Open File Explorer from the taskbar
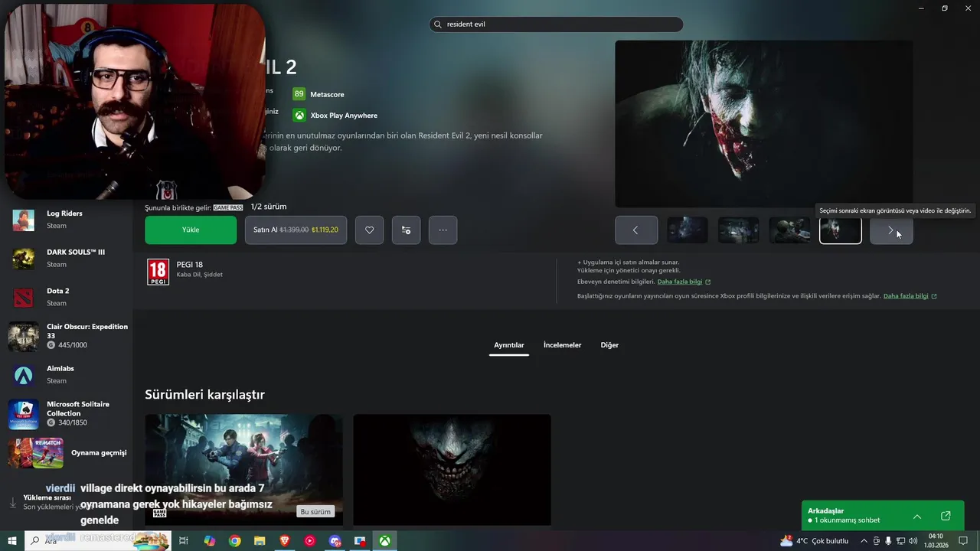Viewport: 980px width, 551px height. point(260,541)
